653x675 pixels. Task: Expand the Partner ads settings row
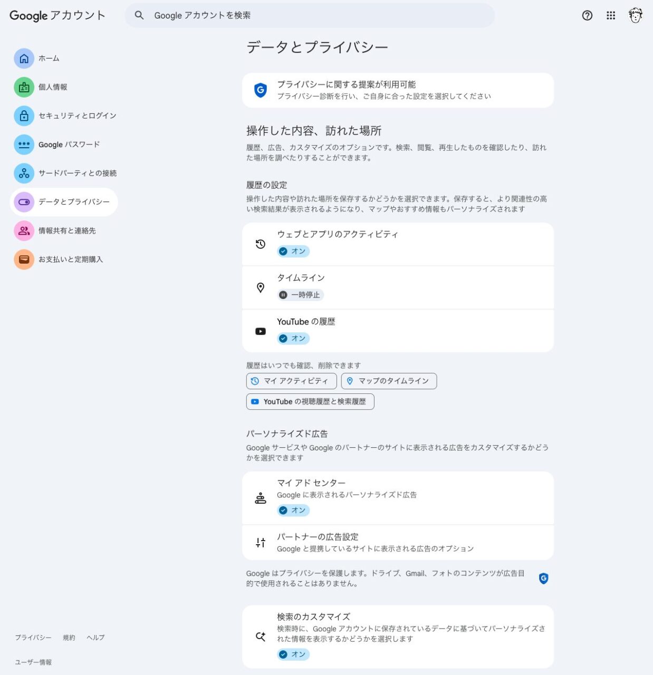398,543
